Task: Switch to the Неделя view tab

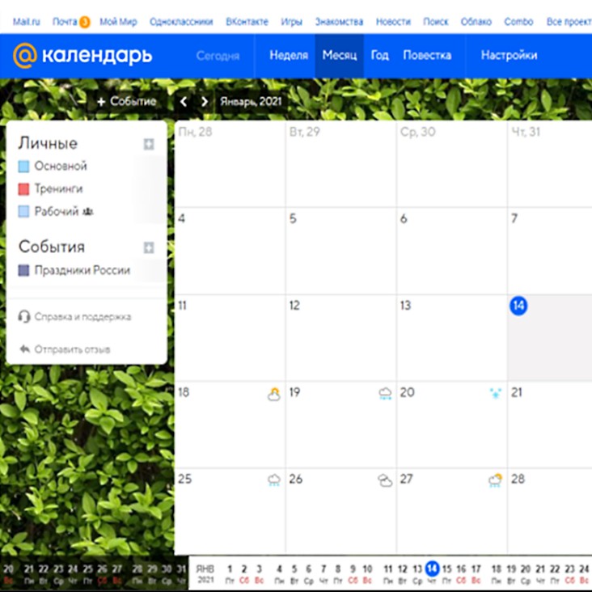Action: 289,56
